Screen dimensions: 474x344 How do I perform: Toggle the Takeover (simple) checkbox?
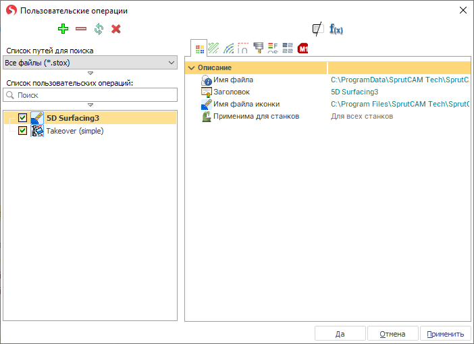23,131
